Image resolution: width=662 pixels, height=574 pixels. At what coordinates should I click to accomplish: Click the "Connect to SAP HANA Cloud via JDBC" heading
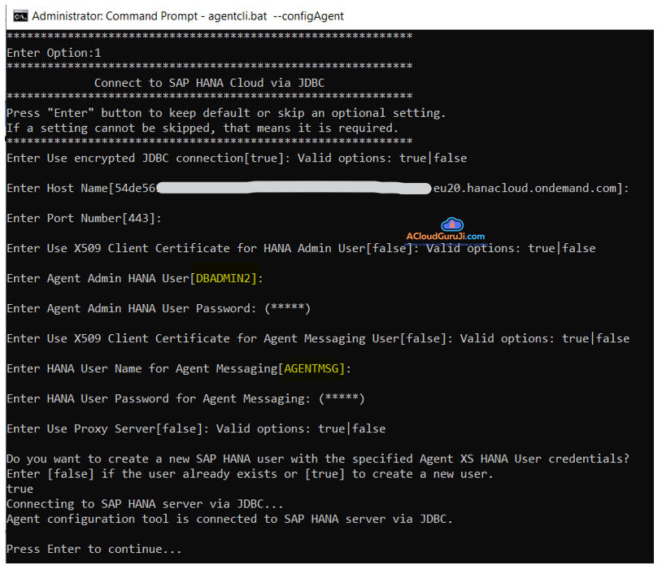[209, 82]
